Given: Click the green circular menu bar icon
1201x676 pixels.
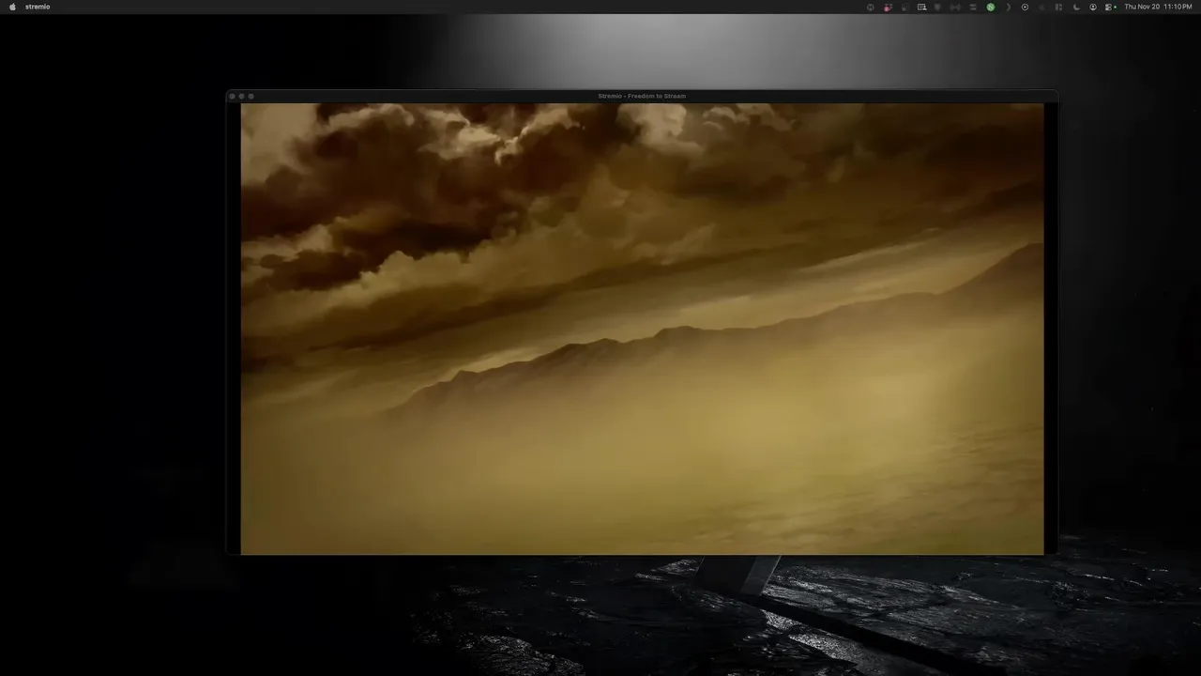Looking at the screenshot, I should [x=991, y=7].
